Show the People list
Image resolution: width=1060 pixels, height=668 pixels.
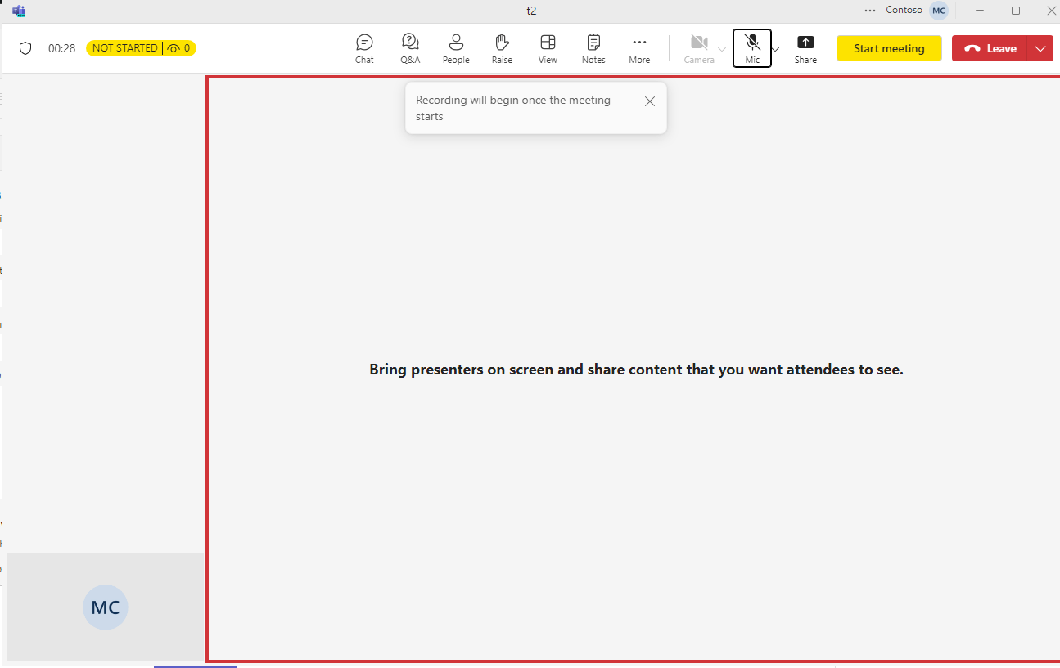click(x=456, y=47)
